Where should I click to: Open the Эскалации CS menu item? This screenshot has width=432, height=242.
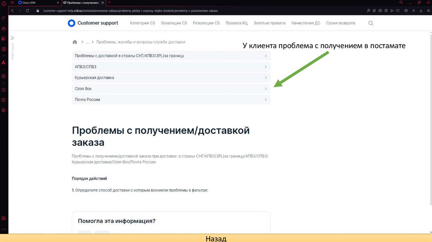[x=174, y=23]
